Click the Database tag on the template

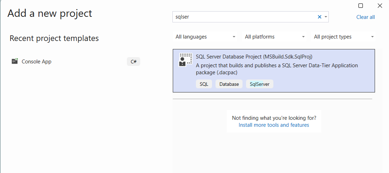tap(229, 84)
